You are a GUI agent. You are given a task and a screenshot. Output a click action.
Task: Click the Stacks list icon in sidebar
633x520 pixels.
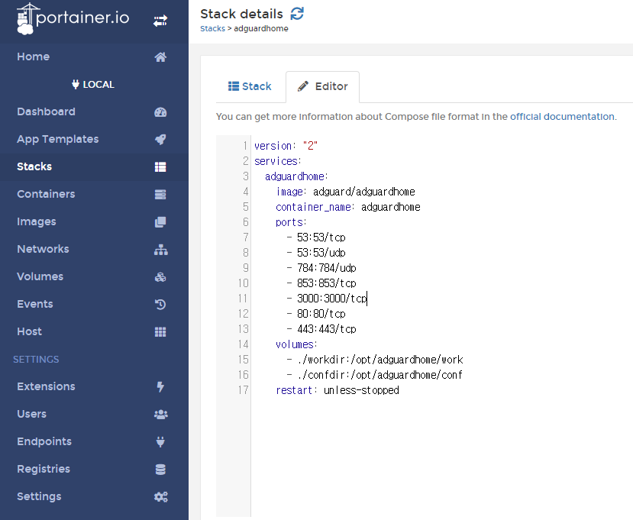160,166
